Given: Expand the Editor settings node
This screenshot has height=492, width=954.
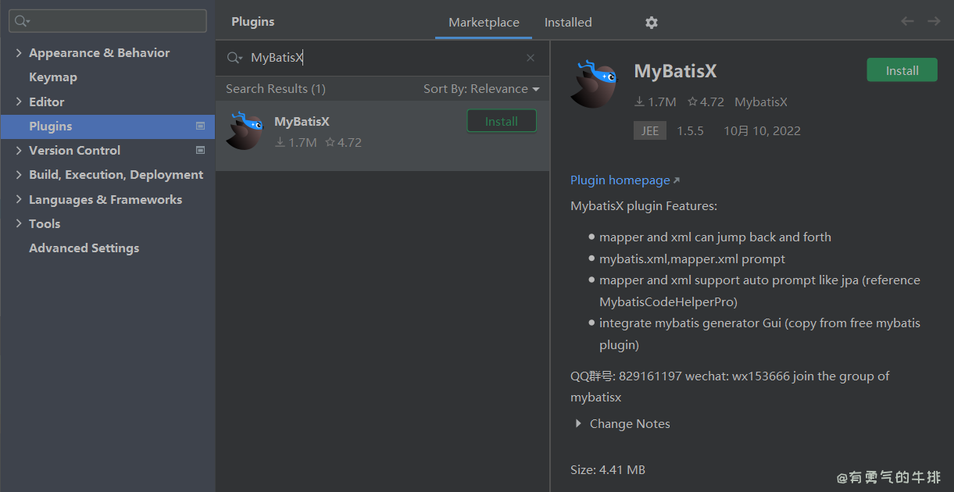Looking at the screenshot, I should pos(19,102).
